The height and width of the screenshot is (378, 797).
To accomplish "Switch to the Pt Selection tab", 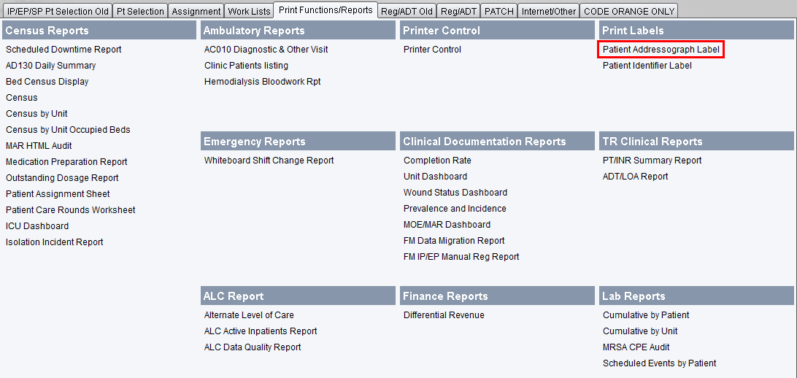I will 140,11.
